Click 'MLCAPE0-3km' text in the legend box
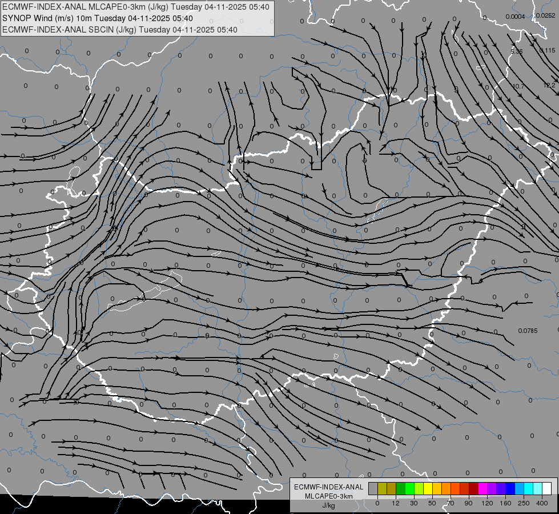The height and width of the screenshot is (514, 559). coord(329,496)
